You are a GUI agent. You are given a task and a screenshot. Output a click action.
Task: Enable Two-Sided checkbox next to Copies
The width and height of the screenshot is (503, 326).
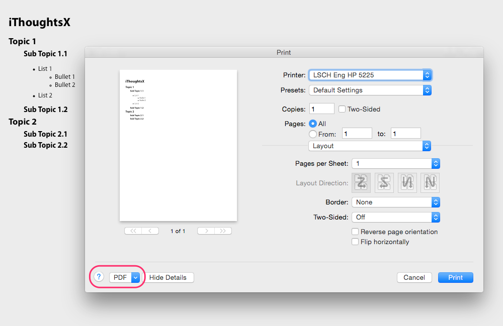pyautogui.click(x=342, y=109)
